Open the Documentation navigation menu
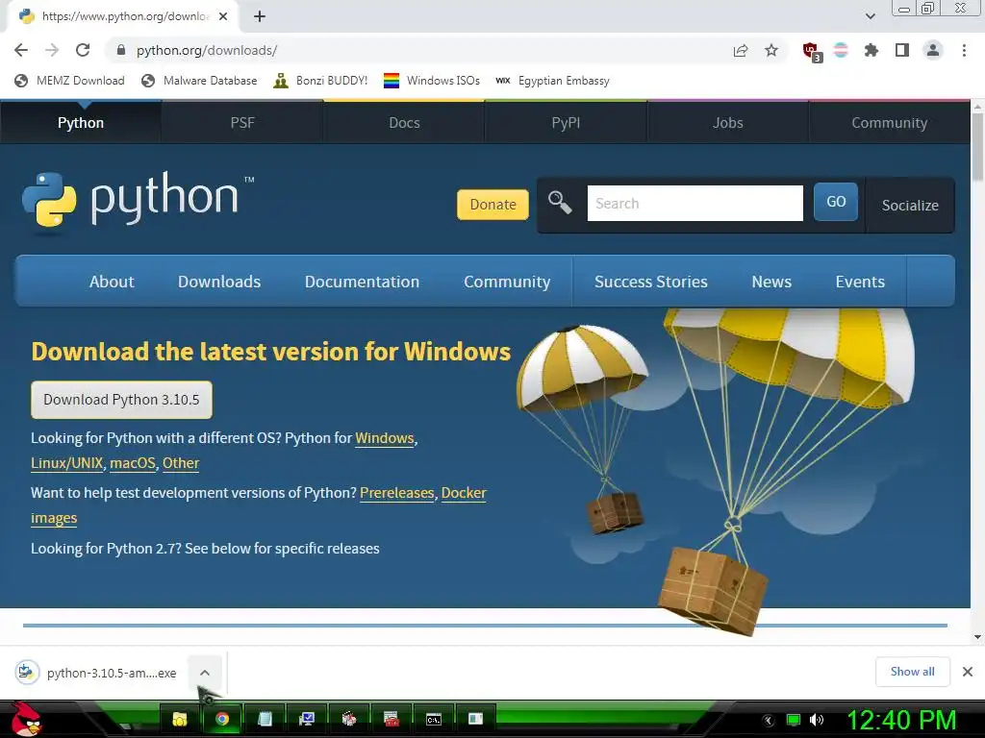 362,282
